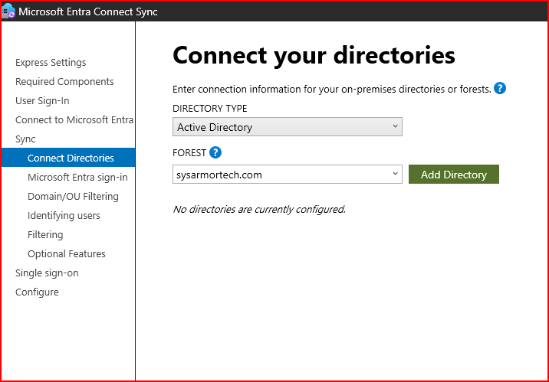Select the Sync section
The width and height of the screenshot is (549, 382).
point(25,139)
